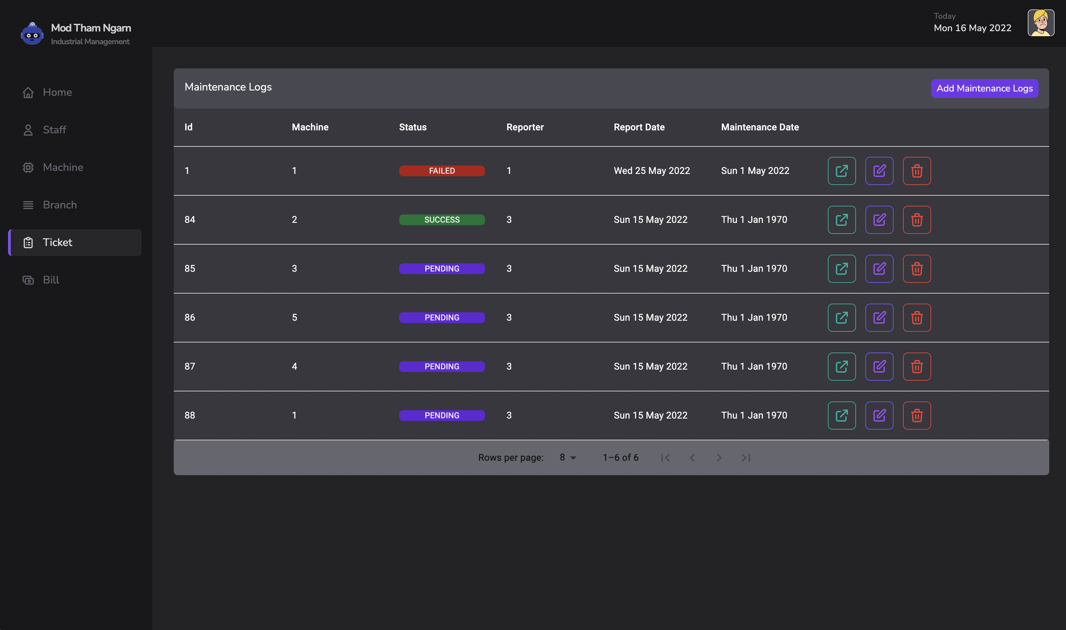The image size is (1066, 630).
Task: Delete the maintenance log with Id 88
Action: 916,415
